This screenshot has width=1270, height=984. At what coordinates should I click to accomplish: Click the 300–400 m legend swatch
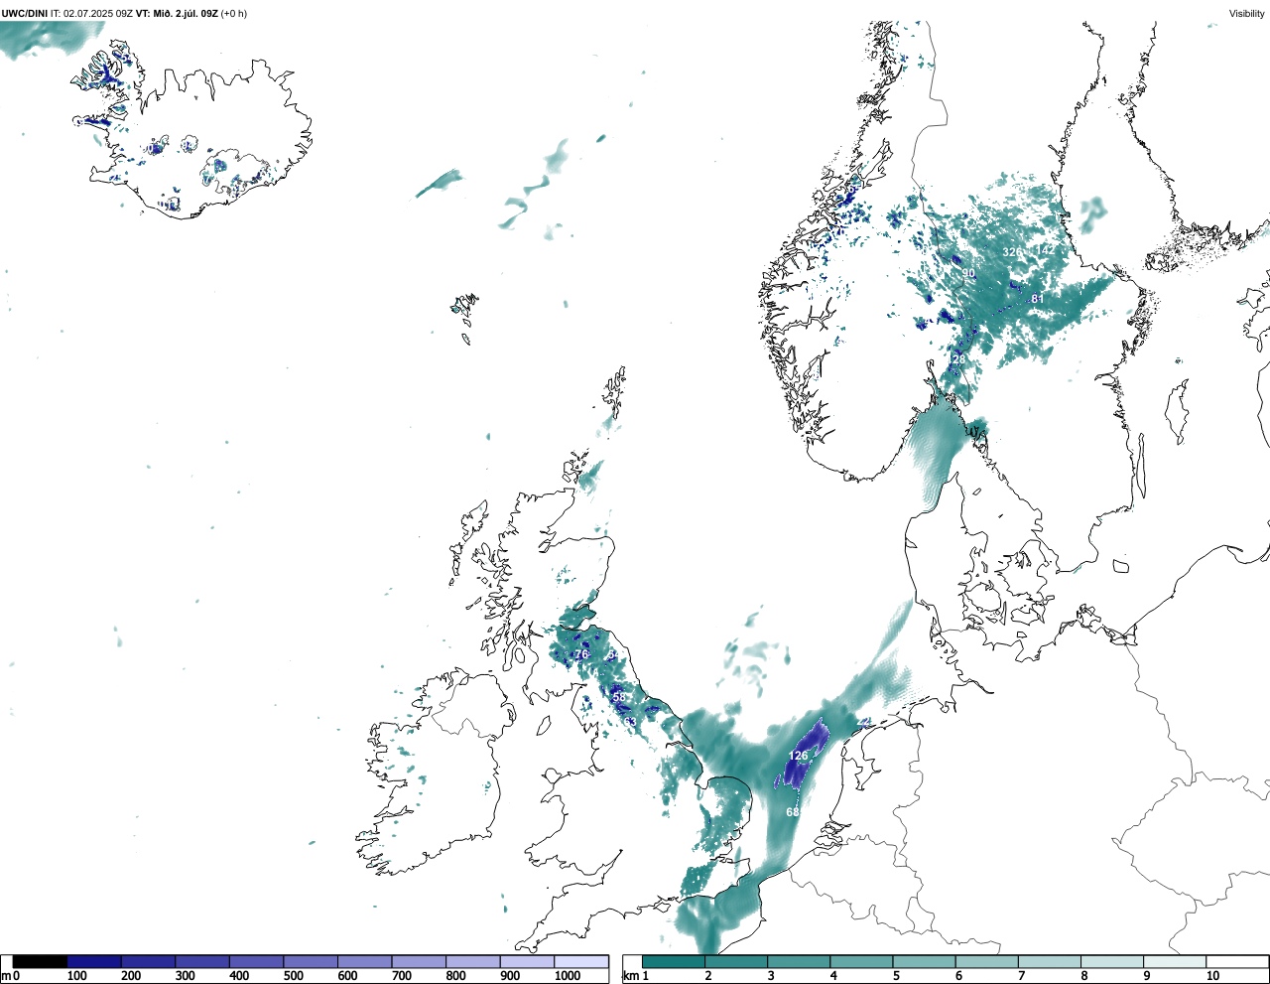tap(202, 961)
